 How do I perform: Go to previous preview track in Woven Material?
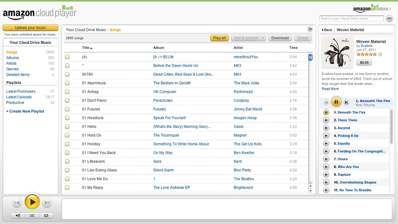click(x=326, y=103)
